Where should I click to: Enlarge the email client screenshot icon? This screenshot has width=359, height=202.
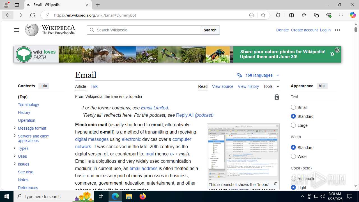coord(275,184)
